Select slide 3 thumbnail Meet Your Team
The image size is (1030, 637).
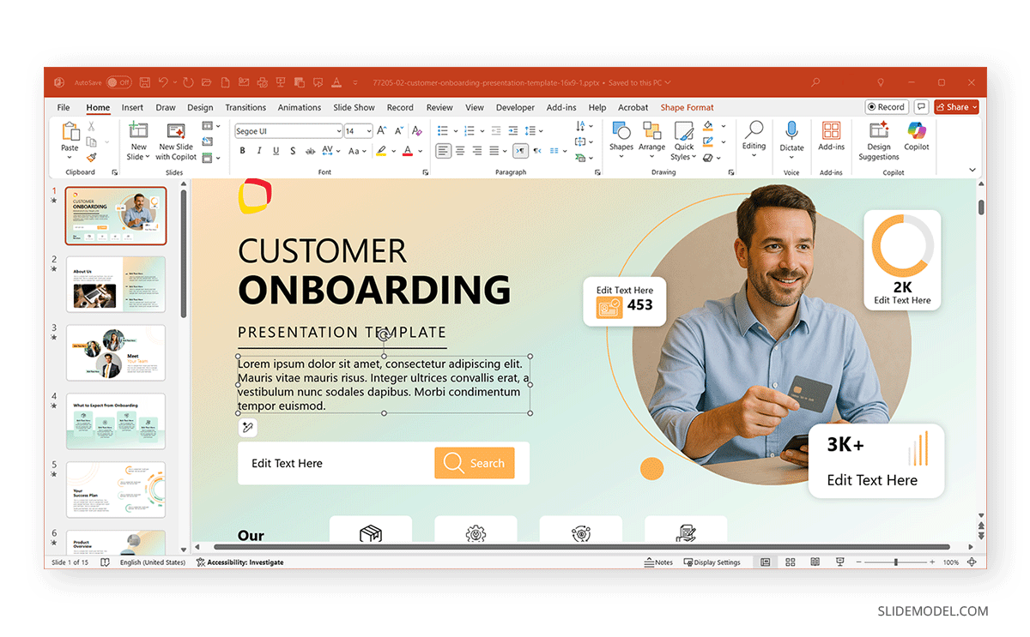pyautogui.click(x=116, y=352)
